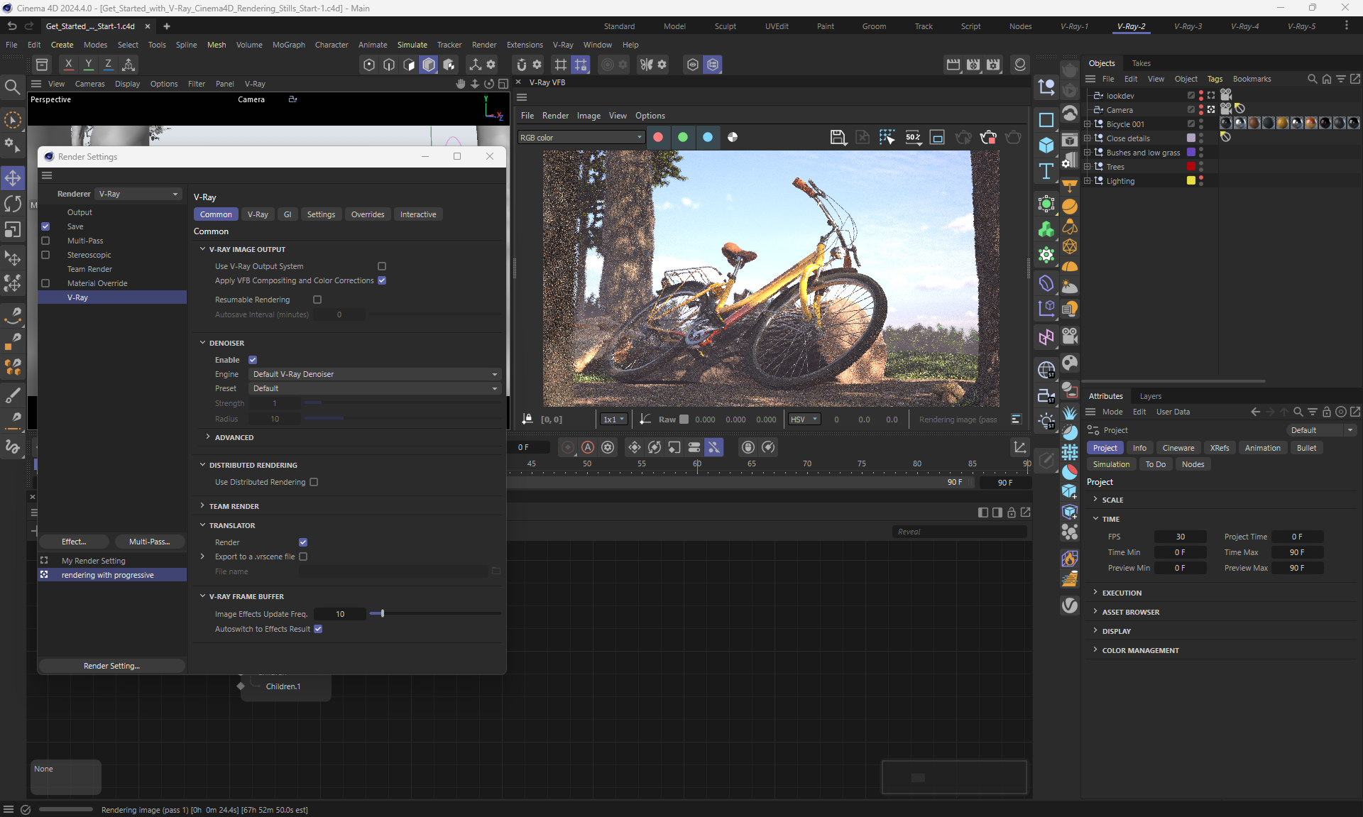Click the search magnifier icon at top left
The width and height of the screenshot is (1363, 817).
[12, 87]
